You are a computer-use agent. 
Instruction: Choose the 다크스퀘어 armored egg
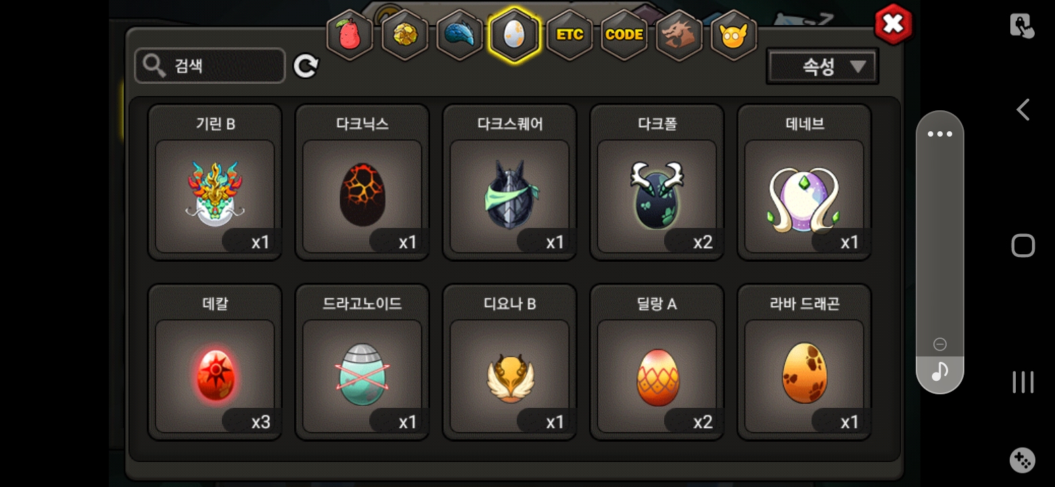(510, 182)
